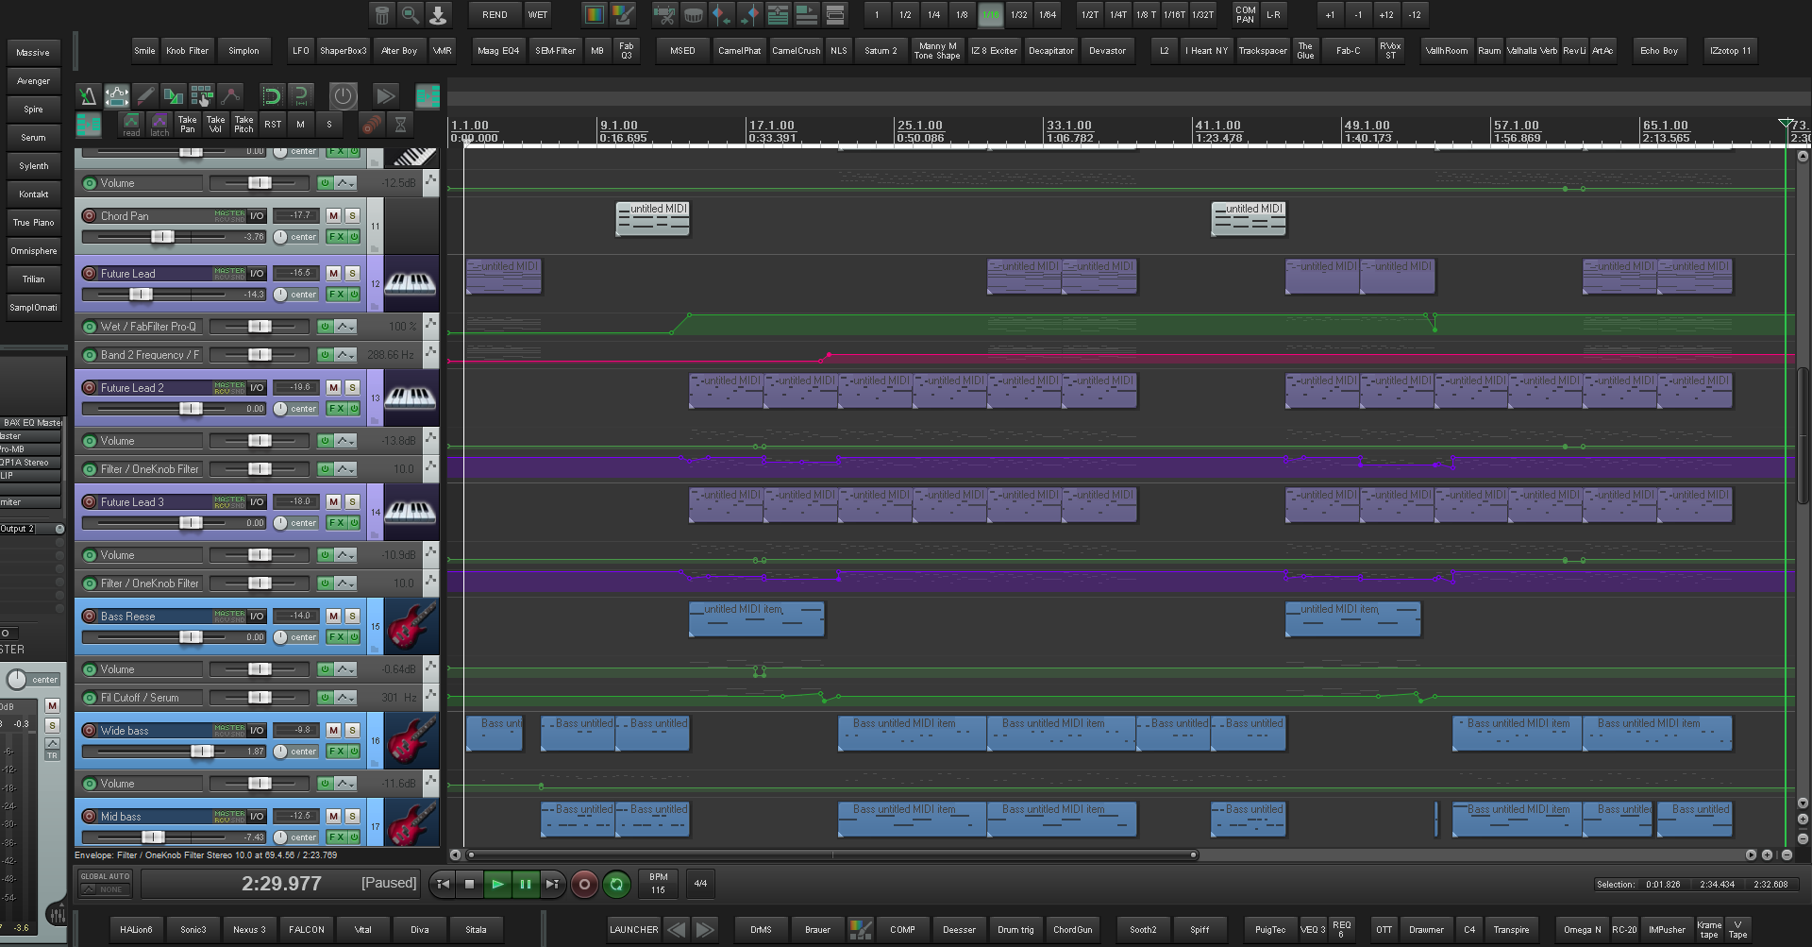The image size is (1812, 947).
Task: Open automation mode dropdown for Band 2 Frequency
Action: (345, 355)
